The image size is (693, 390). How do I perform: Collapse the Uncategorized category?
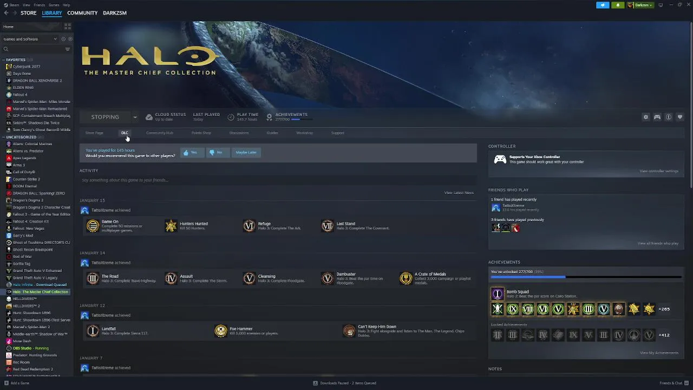coord(4,137)
